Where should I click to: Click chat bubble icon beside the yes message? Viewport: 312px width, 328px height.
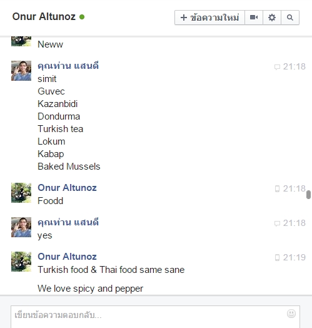click(x=277, y=223)
